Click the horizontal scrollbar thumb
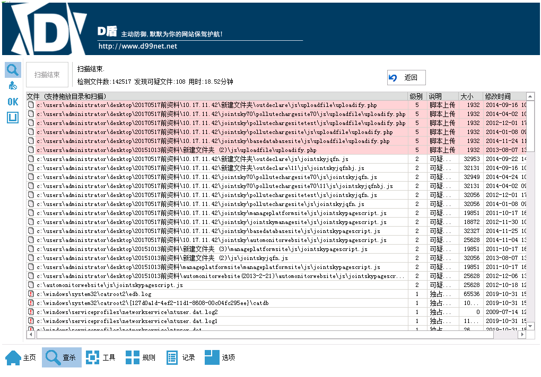Image resolution: width=541 pixels, height=377 pixels. 265,334
